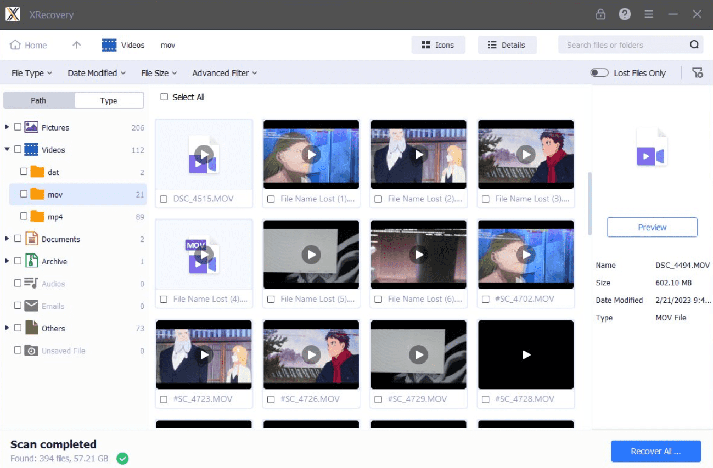Select the mp4 folder row
713x468 pixels.
[x=78, y=217]
